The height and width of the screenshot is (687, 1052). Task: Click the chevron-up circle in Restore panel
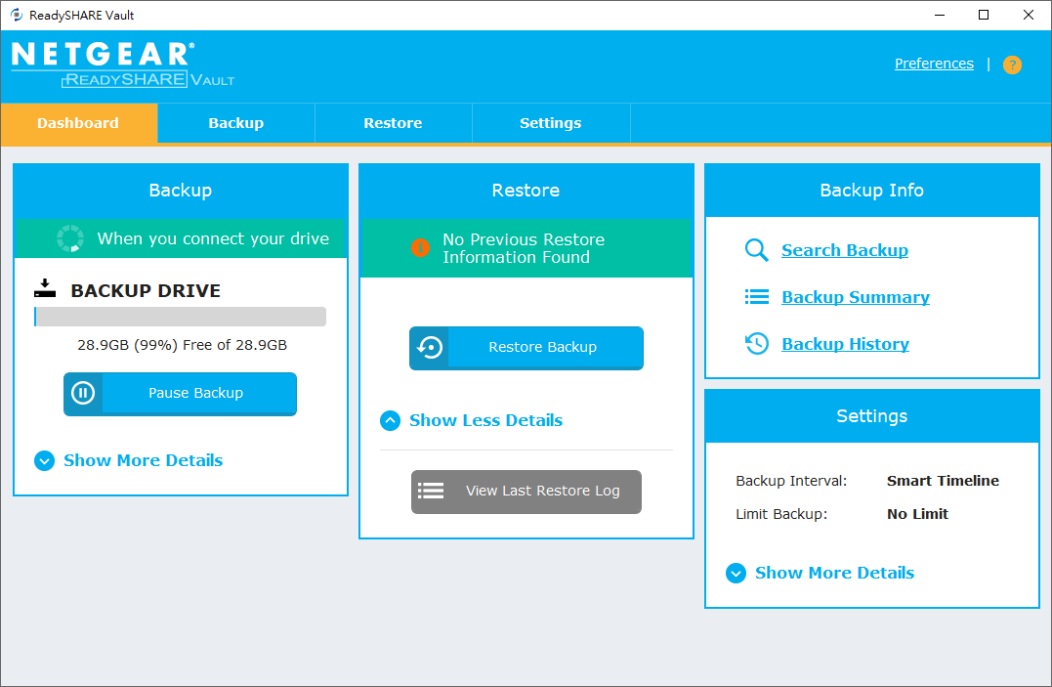coord(391,420)
